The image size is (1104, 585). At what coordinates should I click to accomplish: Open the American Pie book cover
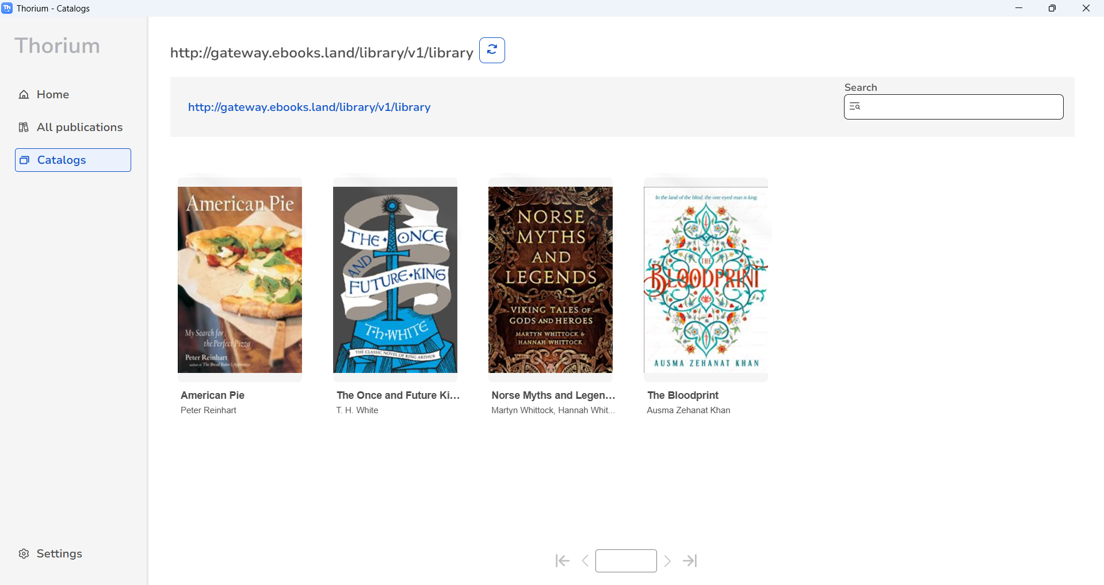[240, 280]
